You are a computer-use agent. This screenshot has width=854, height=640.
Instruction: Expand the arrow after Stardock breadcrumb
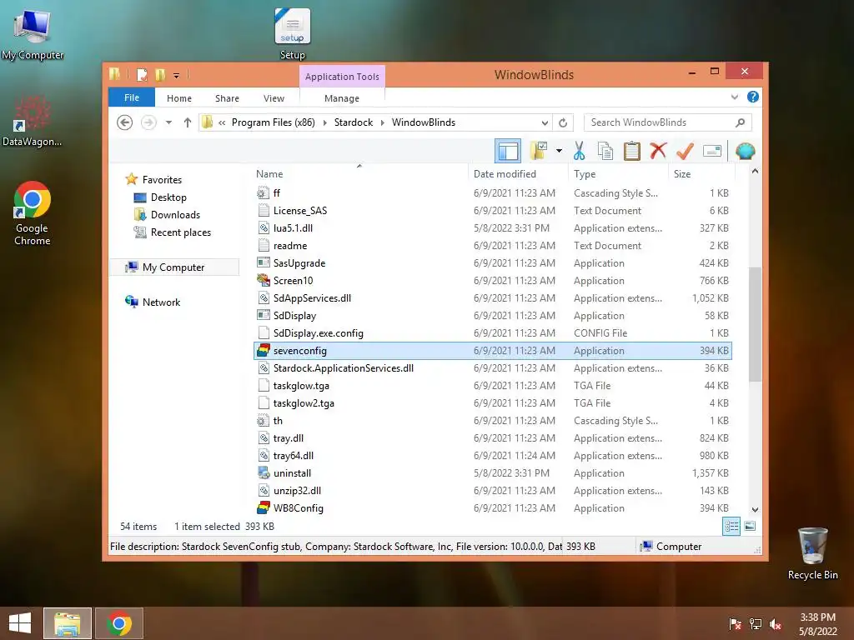pos(382,122)
